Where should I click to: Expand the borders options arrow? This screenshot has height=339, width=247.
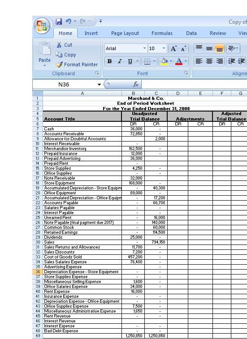pyautogui.click(x=154, y=61)
